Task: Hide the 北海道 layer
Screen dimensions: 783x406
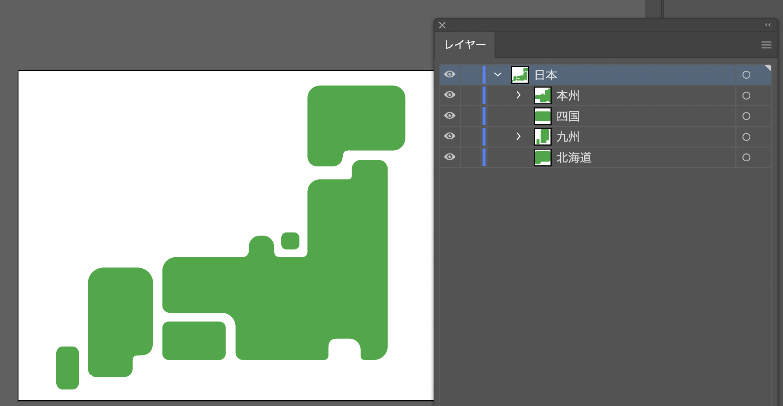Action: pyautogui.click(x=450, y=157)
